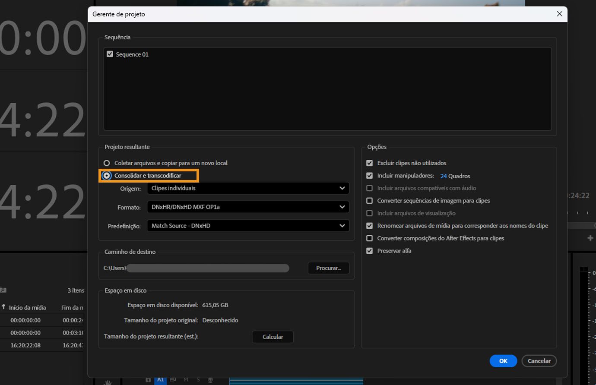Open the Formato dropdown showing DNxHR/DNxHD MXF OP1a

pyautogui.click(x=248, y=207)
